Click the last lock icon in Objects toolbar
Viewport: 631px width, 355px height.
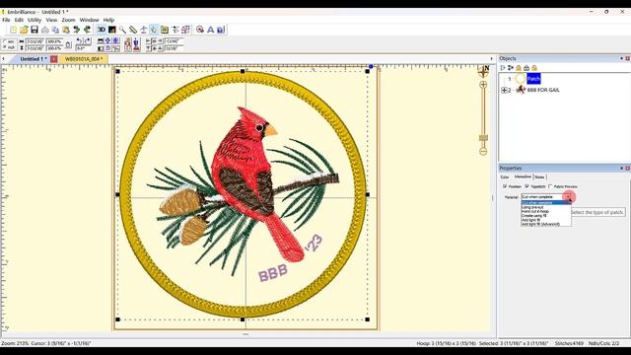pos(534,68)
